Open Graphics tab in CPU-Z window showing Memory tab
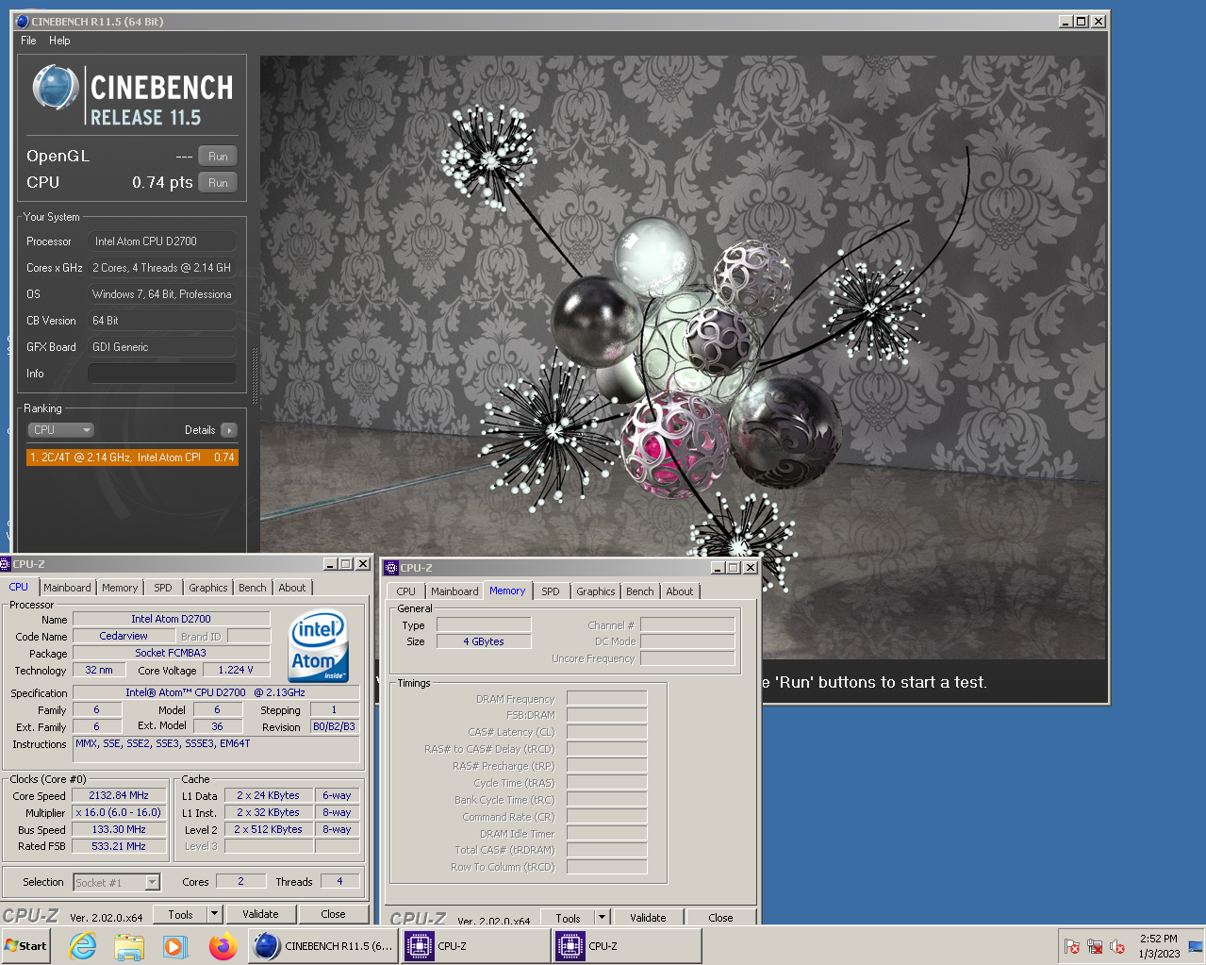 [x=596, y=591]
